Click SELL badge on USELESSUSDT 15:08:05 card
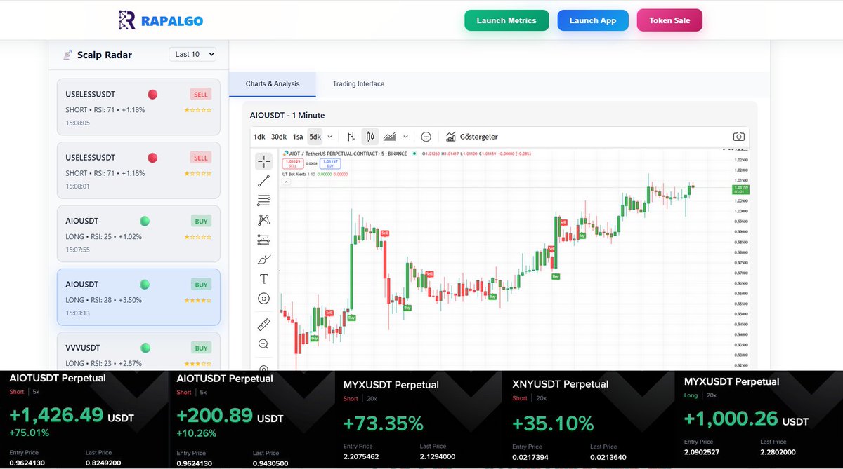This screenshot has height=469, width=843. 200,94
